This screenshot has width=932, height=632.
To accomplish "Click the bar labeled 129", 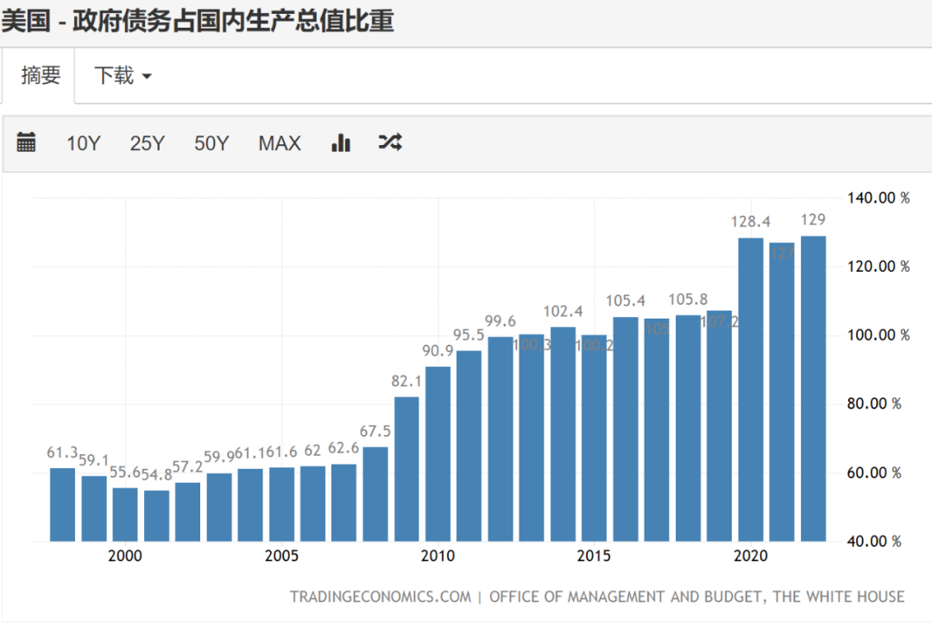I will point(813,389).
